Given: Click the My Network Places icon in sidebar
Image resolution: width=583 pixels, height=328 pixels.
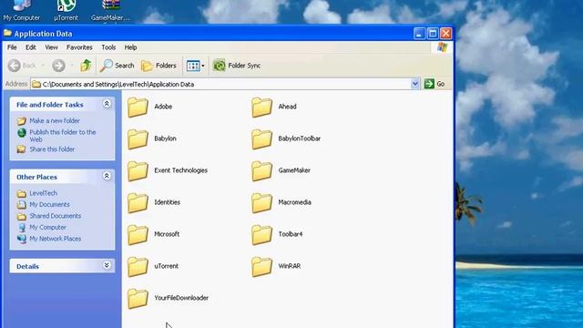Looking at the screenshot, I should (22, 239).
